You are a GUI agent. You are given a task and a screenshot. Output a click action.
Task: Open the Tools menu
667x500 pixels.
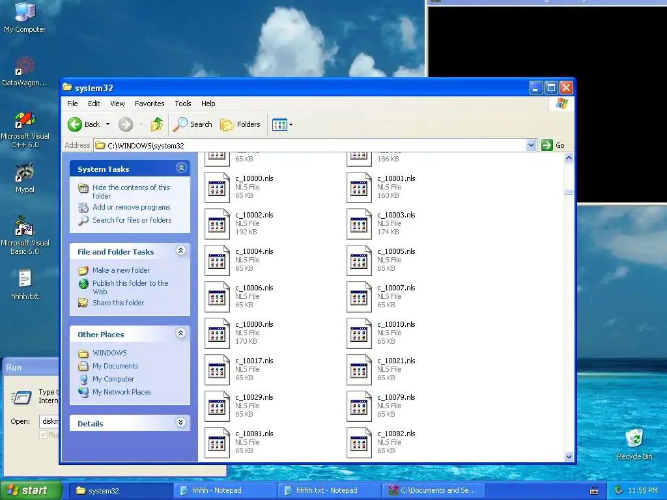(183, 104)
